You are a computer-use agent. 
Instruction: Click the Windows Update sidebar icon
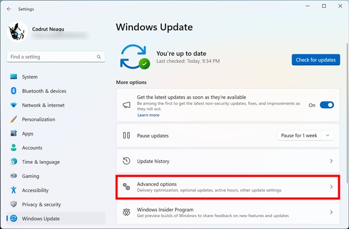click(13, 218)
